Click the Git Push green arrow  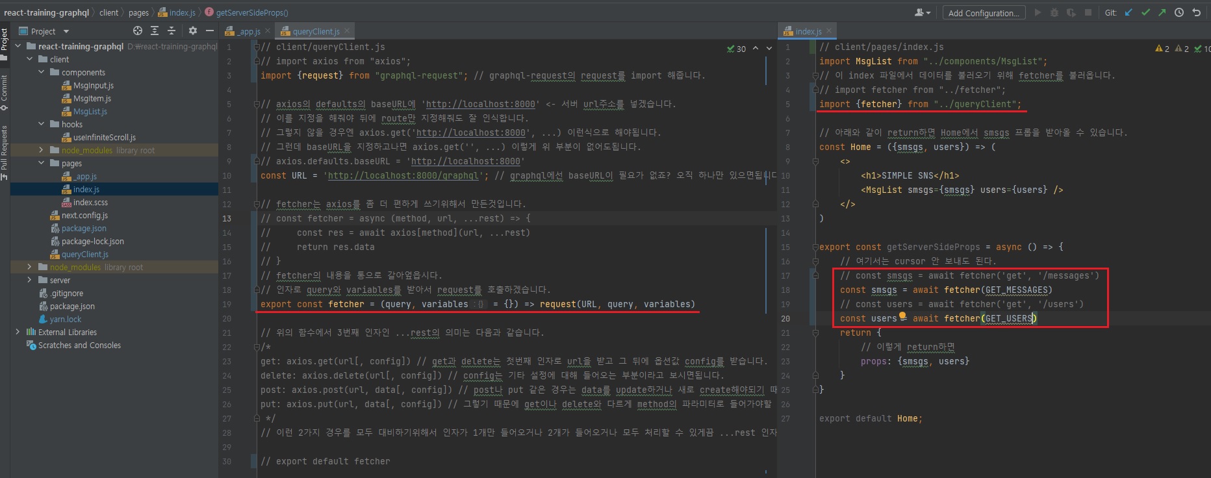point(1162,12)
